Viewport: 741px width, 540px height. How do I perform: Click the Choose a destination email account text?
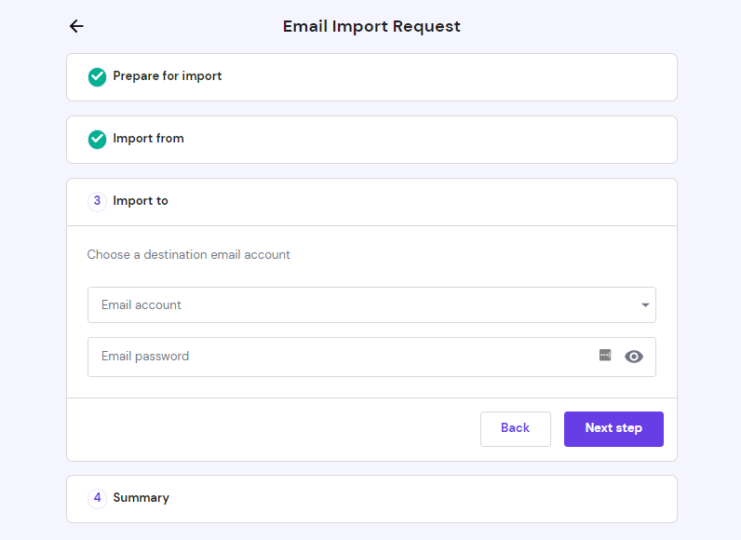pos(189,254)
